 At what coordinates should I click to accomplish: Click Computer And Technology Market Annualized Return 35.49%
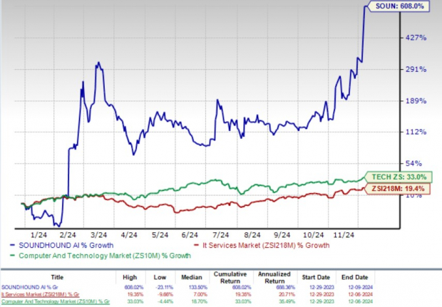tap(287, 301)
